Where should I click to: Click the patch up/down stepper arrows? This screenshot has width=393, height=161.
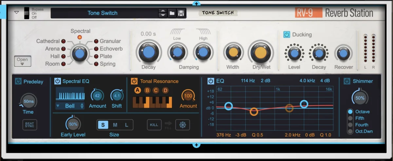point(162,13)
